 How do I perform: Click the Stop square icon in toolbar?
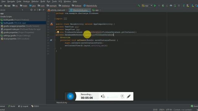[179, 6]
